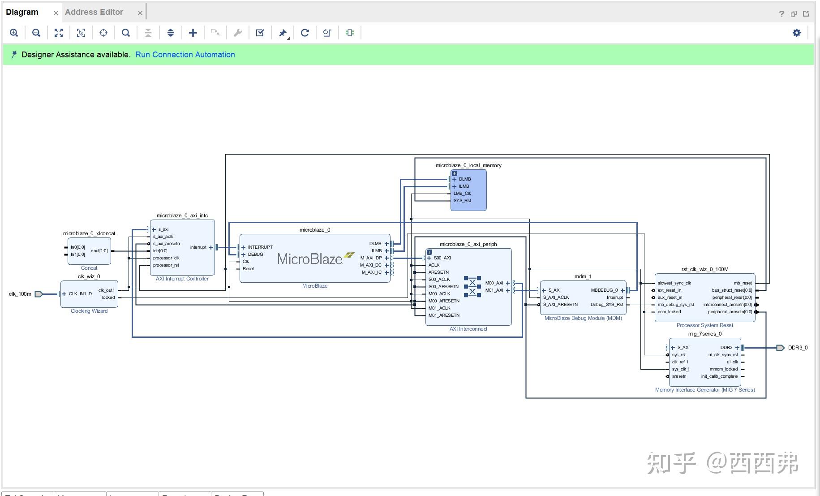820x496 pixels.
Task: Expand the microblaze_0_axi_periph hierarchy block
Action: click(429, 252)
